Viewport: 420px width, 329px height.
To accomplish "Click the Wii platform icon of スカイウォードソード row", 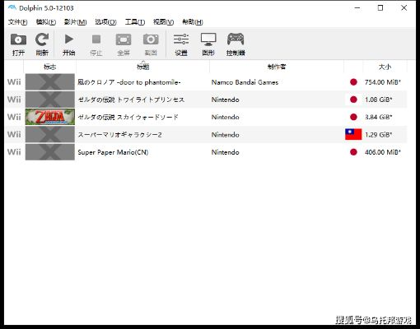I will click(x=14, y=117).
